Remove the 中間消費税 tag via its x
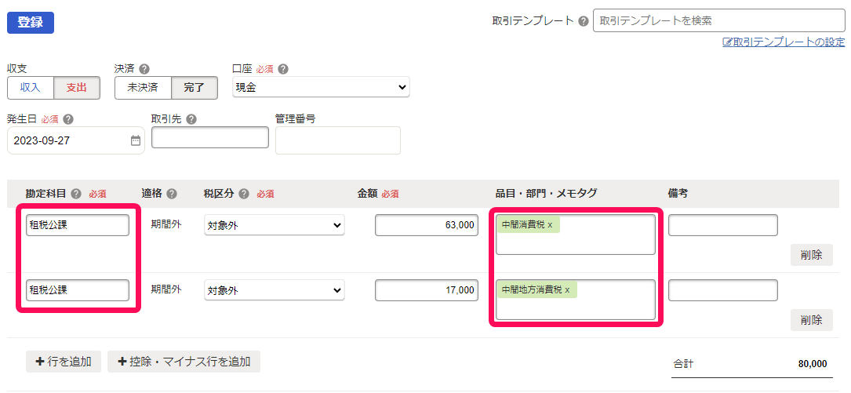 550,224
